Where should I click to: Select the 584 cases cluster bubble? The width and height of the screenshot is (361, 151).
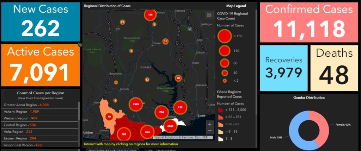pyautogui.click(x=147, y=131)
